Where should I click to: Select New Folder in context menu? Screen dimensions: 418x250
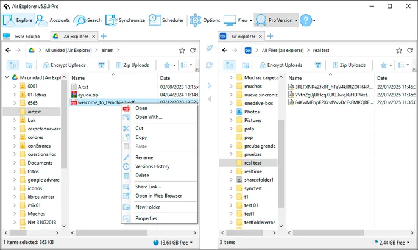pos(159,207)
